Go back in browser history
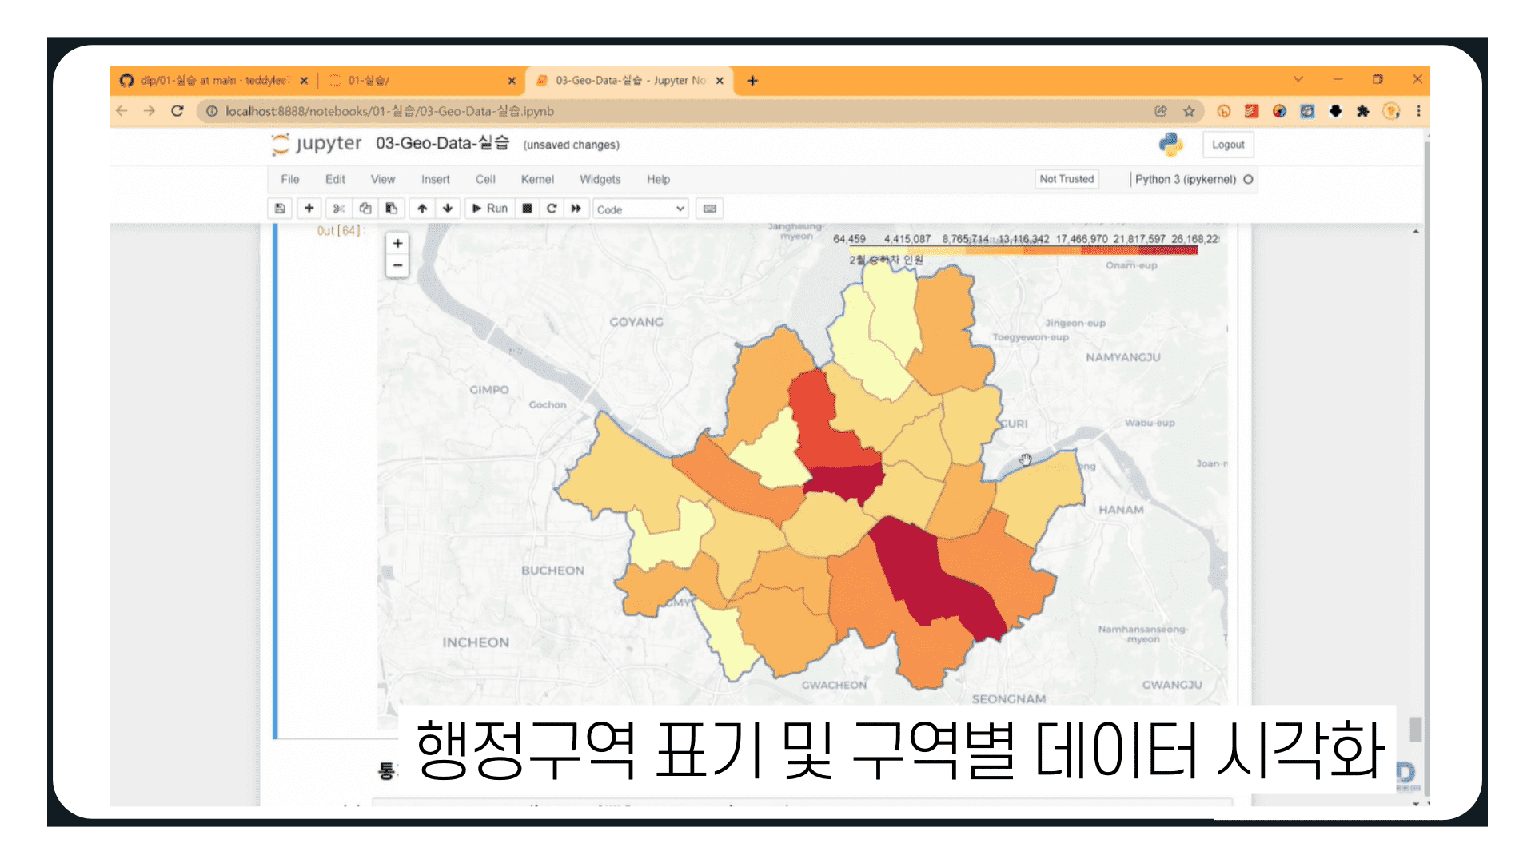Screen dimensions: 1535x863 pos(122,111)
